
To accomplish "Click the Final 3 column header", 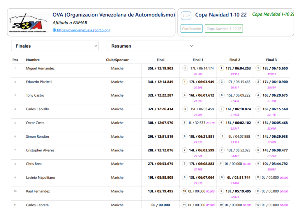I will click(x=271, y=60).
